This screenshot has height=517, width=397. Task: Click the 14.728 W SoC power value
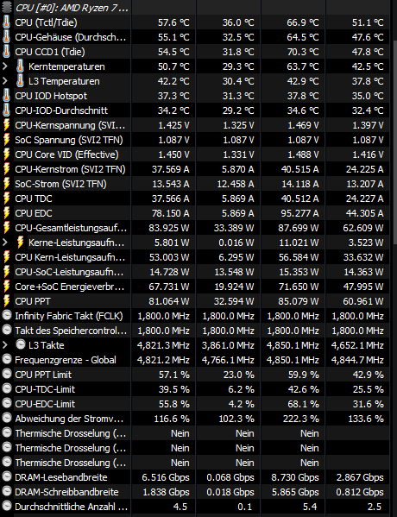pos(169,272)
